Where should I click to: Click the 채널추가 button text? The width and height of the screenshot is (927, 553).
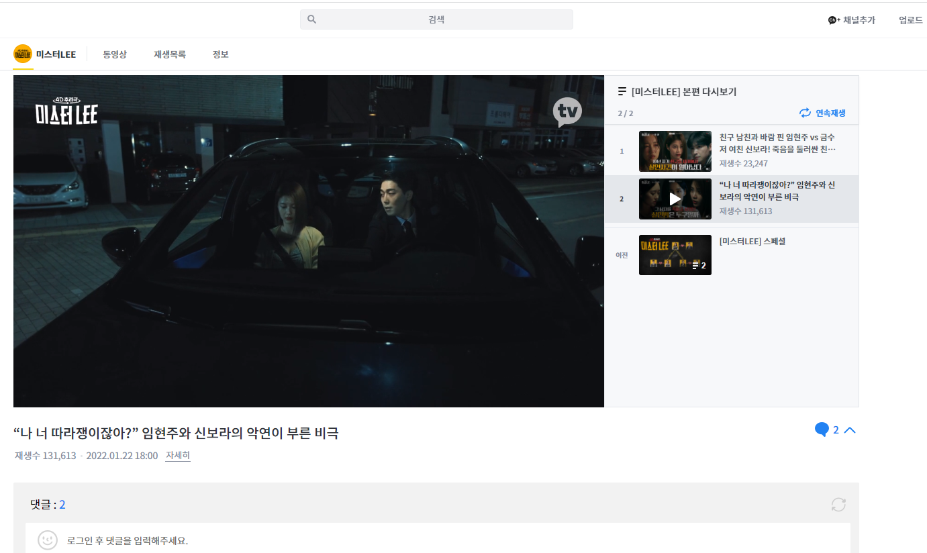(x=859, y=20)
